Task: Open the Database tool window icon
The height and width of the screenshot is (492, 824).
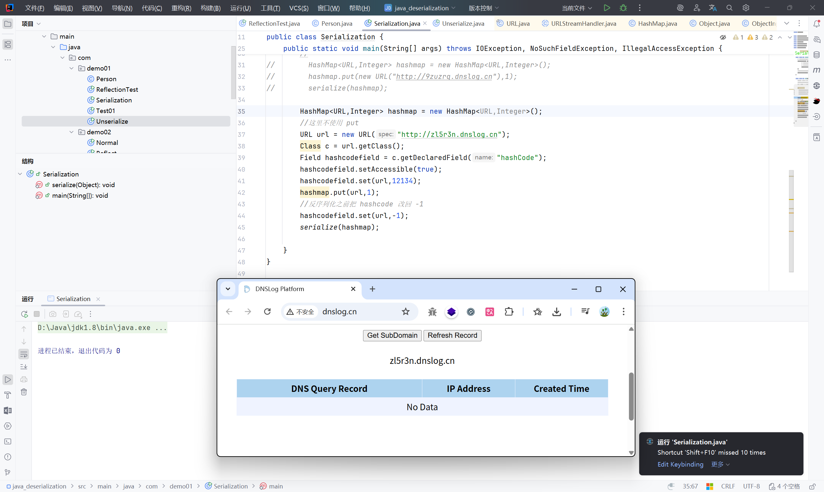Action: coord(816,55)
